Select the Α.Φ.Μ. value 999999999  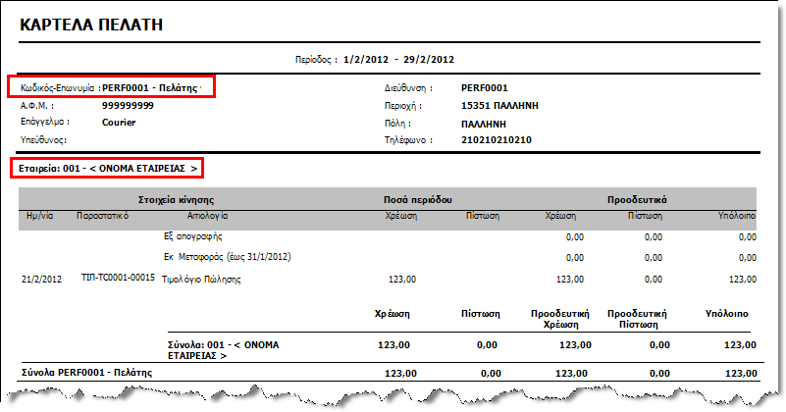tap(128, 106)
